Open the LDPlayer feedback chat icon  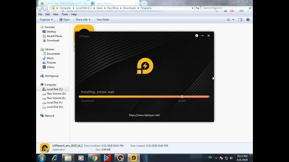(196, 36)
